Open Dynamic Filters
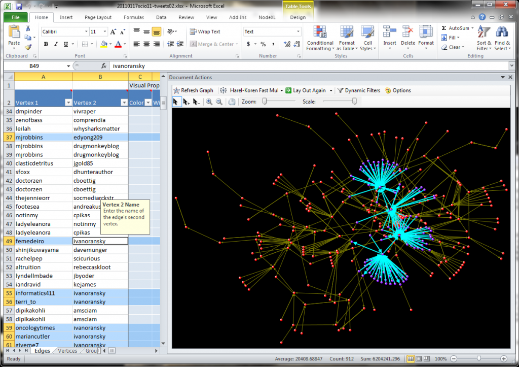This screenshot has width=519, height=367. (358, 90)
